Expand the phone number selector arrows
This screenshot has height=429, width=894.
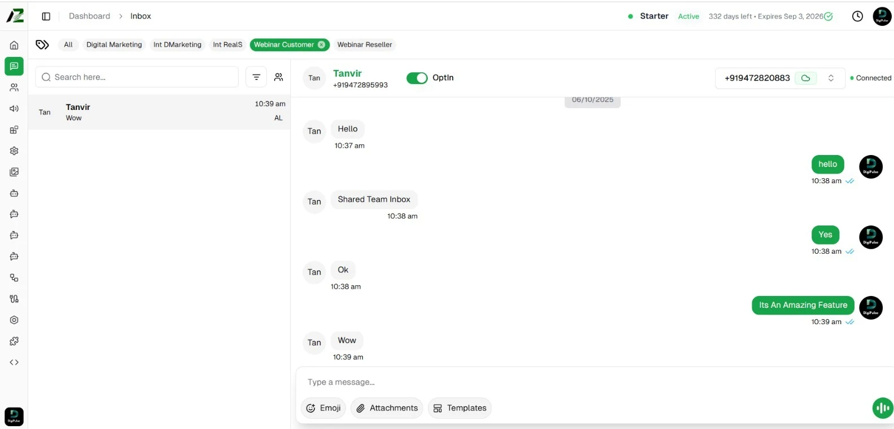point(831,78)
